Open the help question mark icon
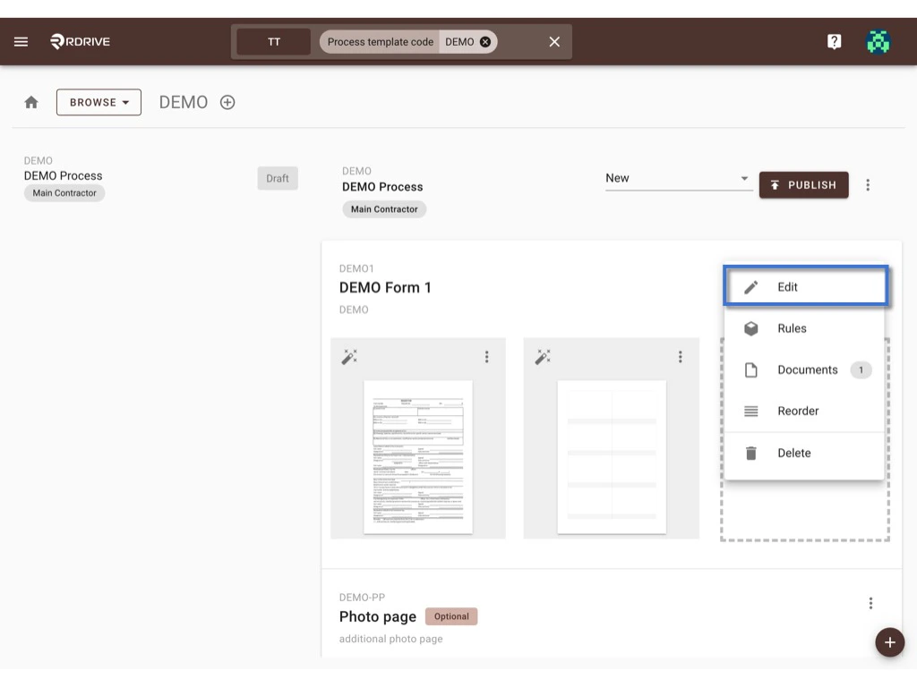 click(834, 40)
